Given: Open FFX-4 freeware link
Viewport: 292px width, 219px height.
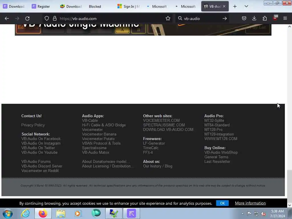Looking at the screenshot, I should pos(148,152).
